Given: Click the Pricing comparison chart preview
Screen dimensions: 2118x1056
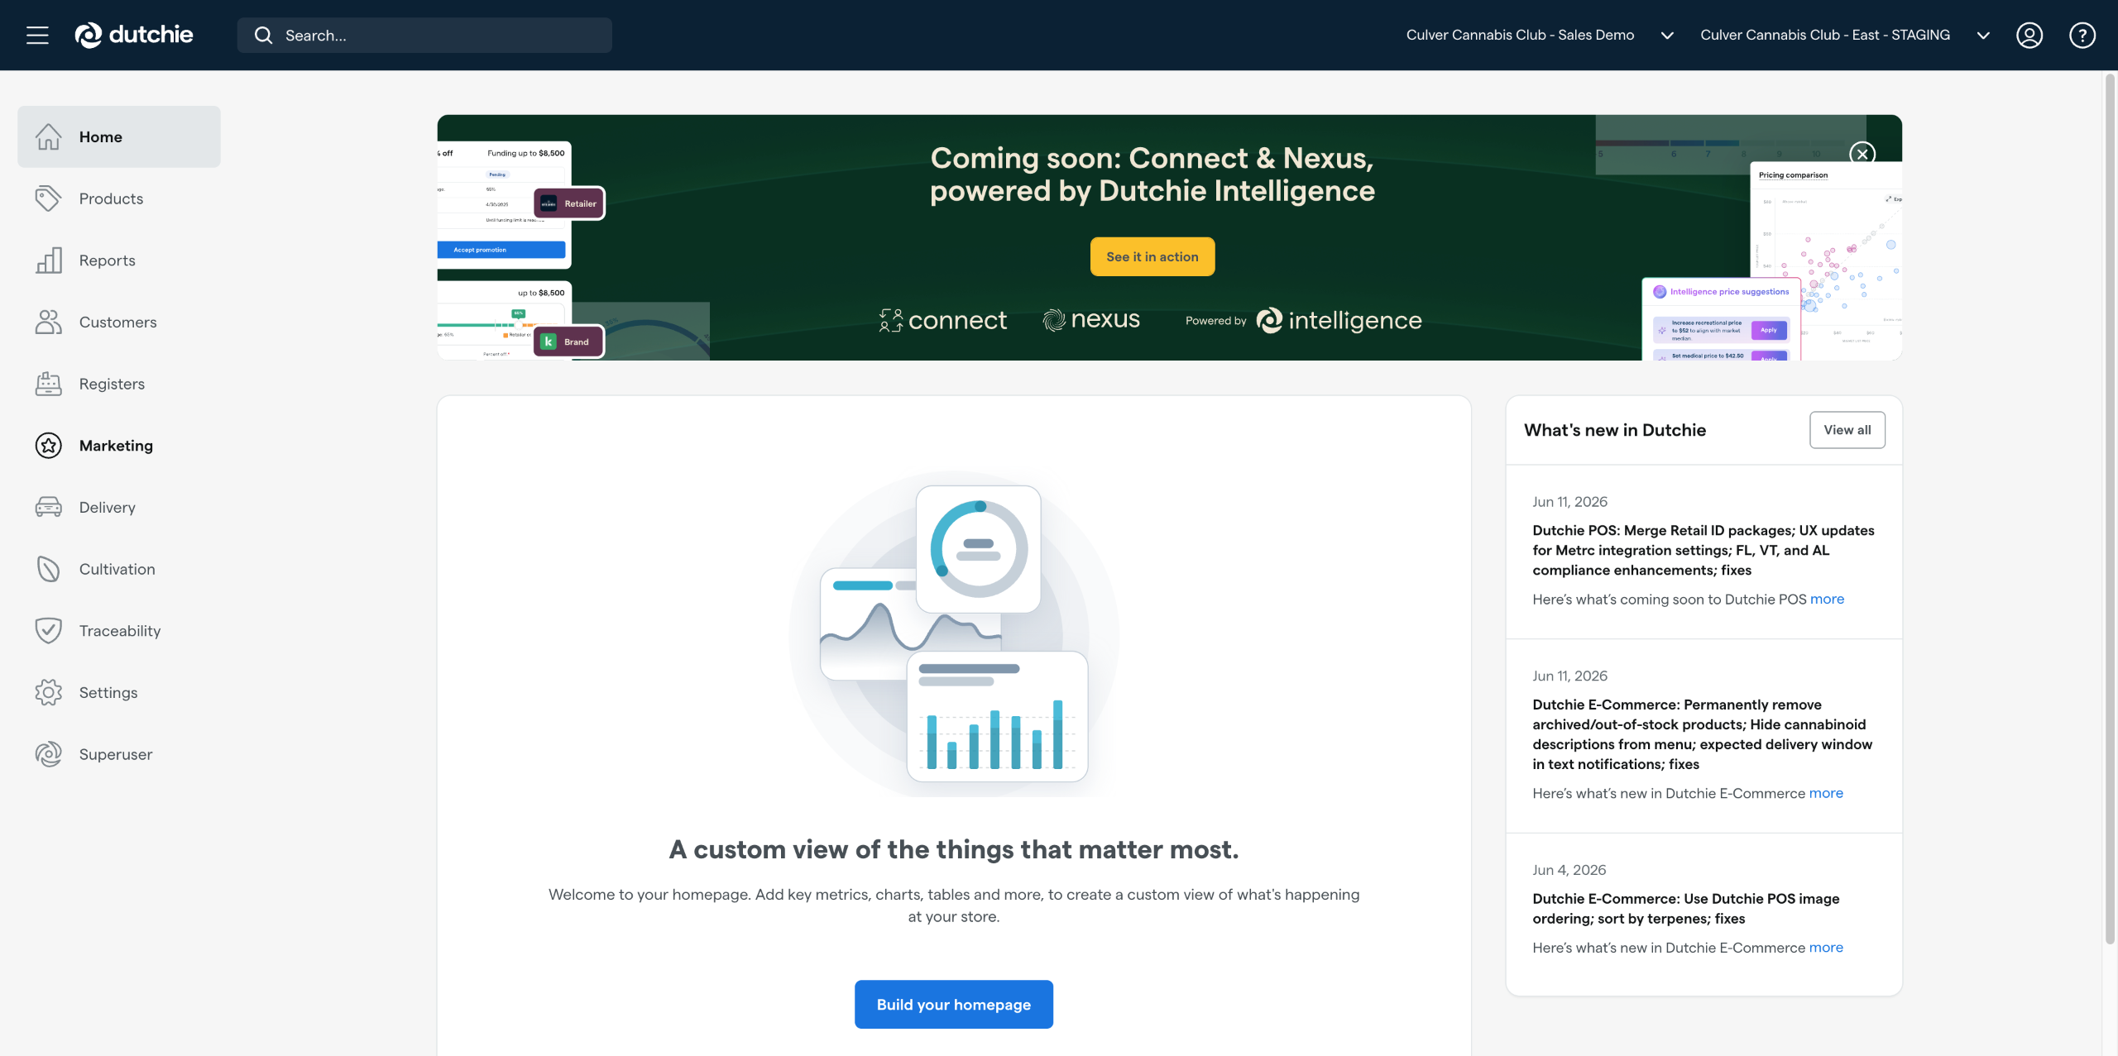Looking at the screenshot, I should (1827, 260).
